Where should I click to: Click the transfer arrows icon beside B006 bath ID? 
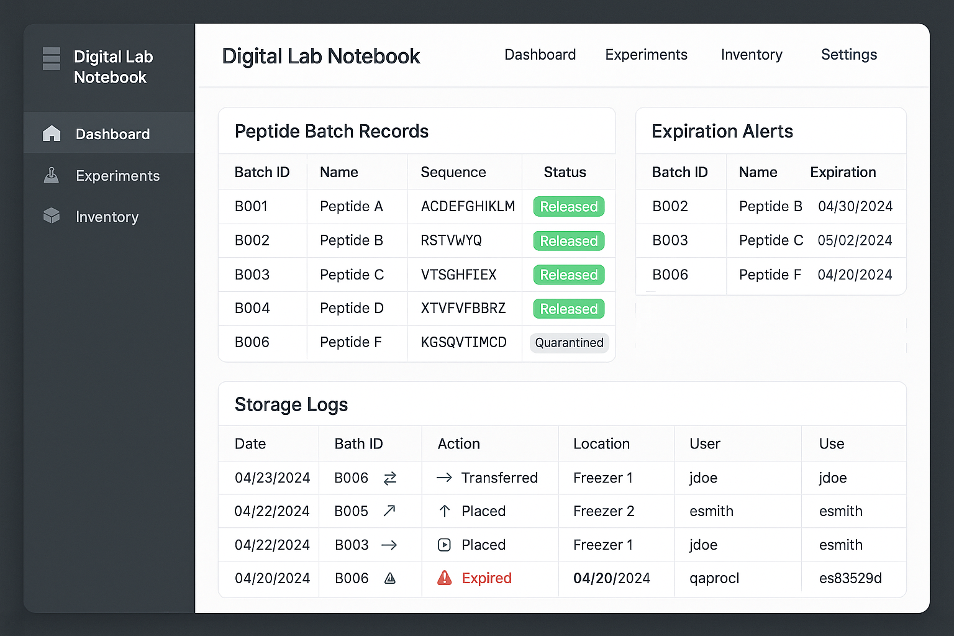(390, 478)
